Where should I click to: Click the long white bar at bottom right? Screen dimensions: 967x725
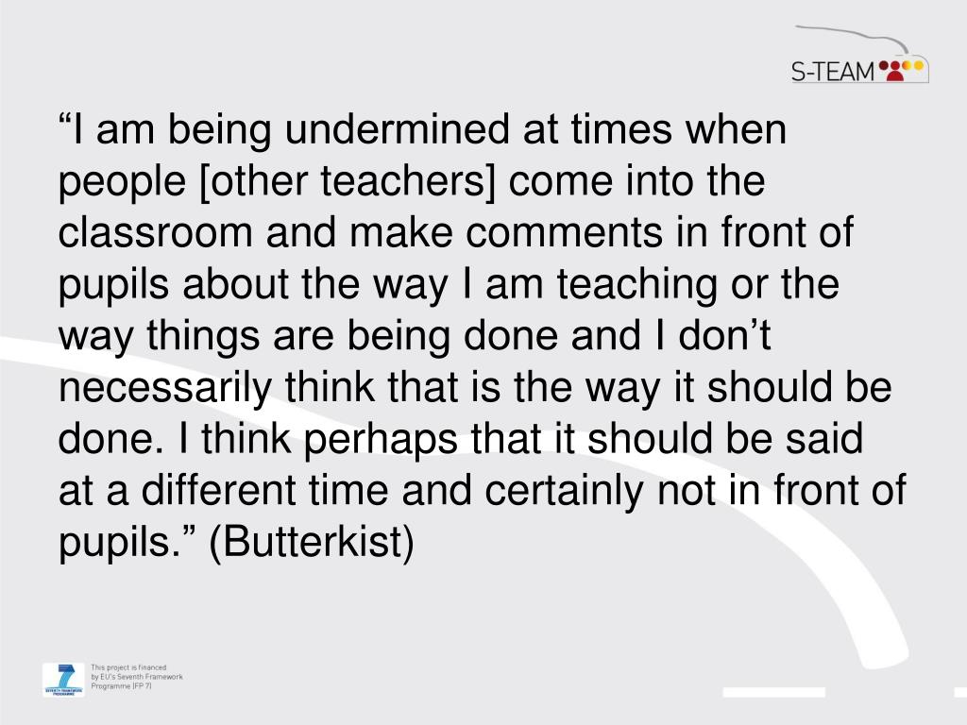pyautogui.click(x=774, y=692)
